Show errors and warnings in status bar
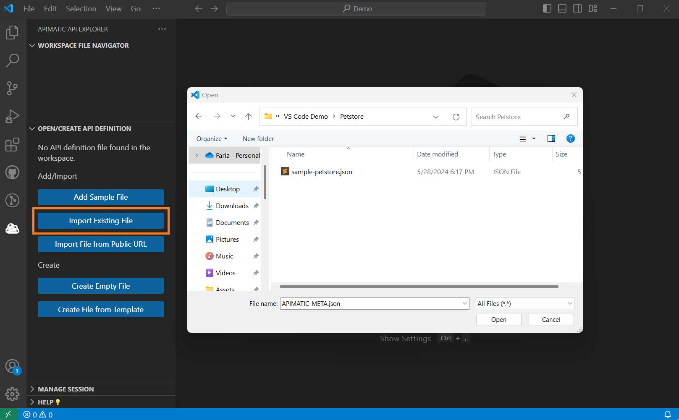The image size is (679, 420). 38,415
